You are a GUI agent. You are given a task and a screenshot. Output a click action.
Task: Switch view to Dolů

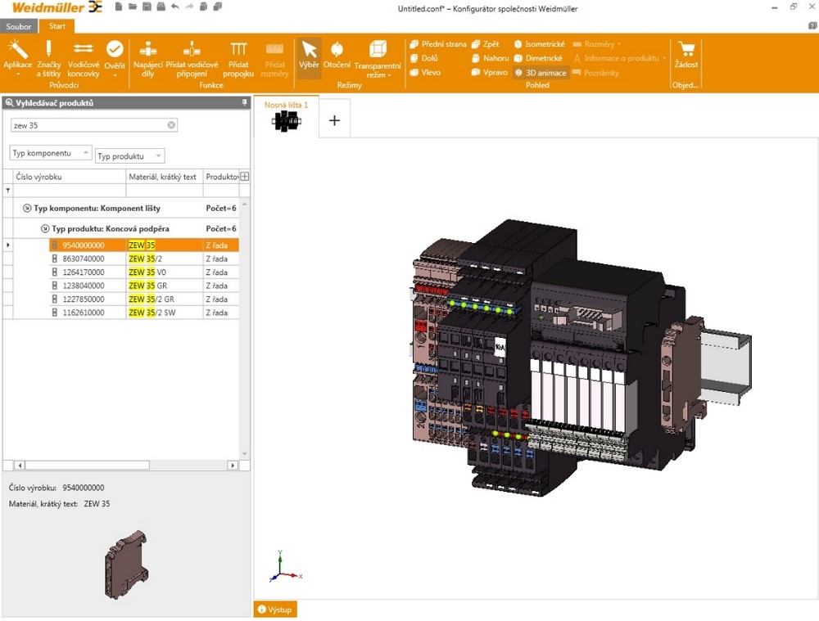tap(424, 58)
